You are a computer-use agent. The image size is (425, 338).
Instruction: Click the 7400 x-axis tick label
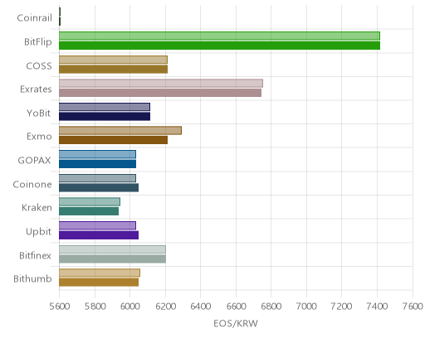[377, 307]
